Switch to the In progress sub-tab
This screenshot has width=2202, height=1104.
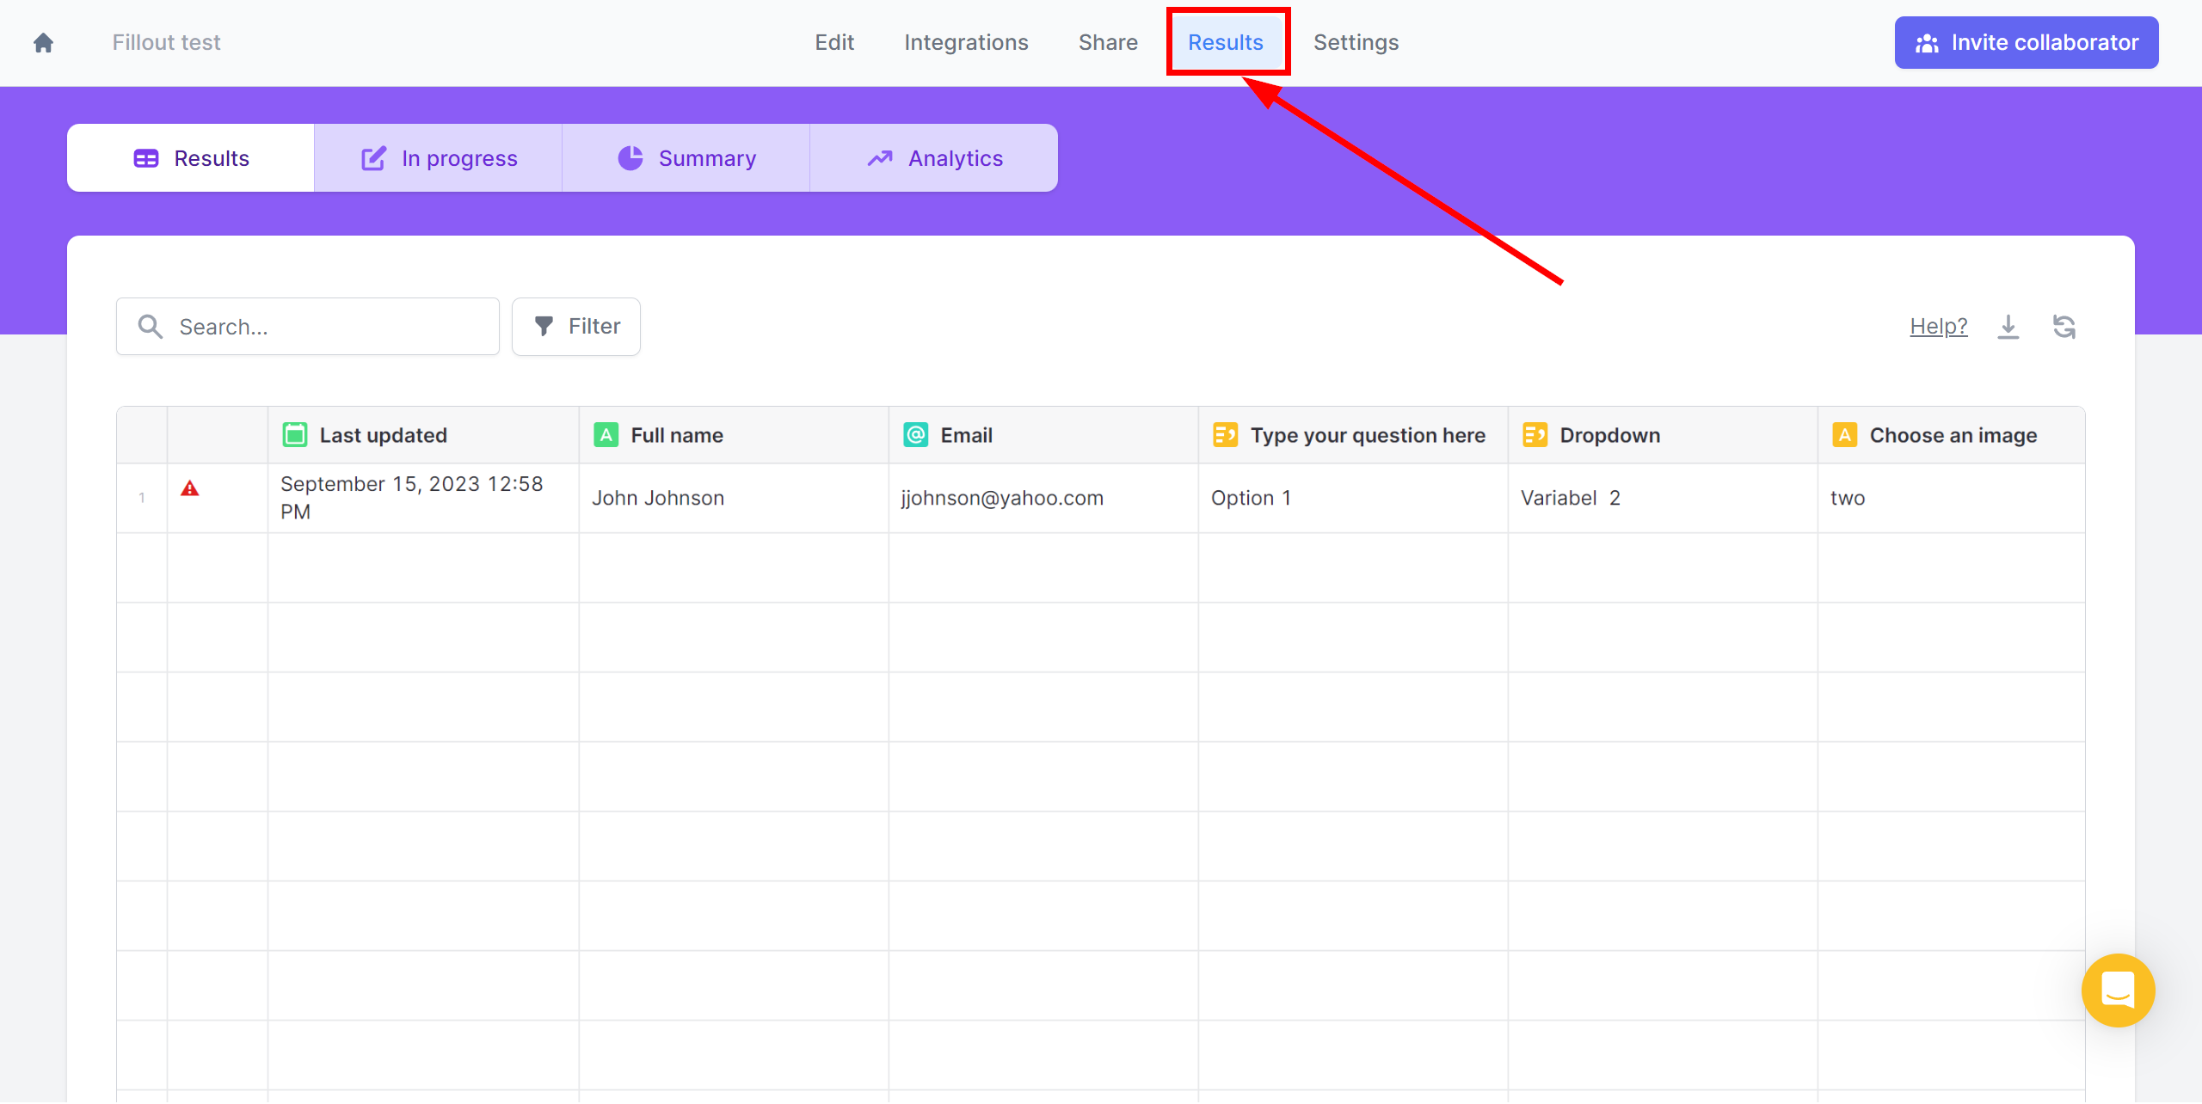(x=439, y=158)
